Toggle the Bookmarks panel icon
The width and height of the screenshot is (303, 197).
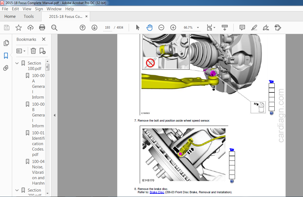point(6,56)
